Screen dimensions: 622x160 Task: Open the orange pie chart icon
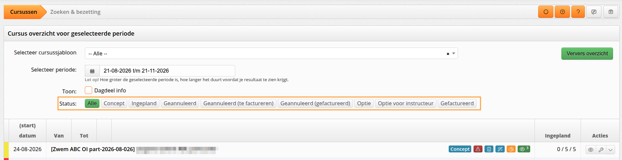pos(511,149)
